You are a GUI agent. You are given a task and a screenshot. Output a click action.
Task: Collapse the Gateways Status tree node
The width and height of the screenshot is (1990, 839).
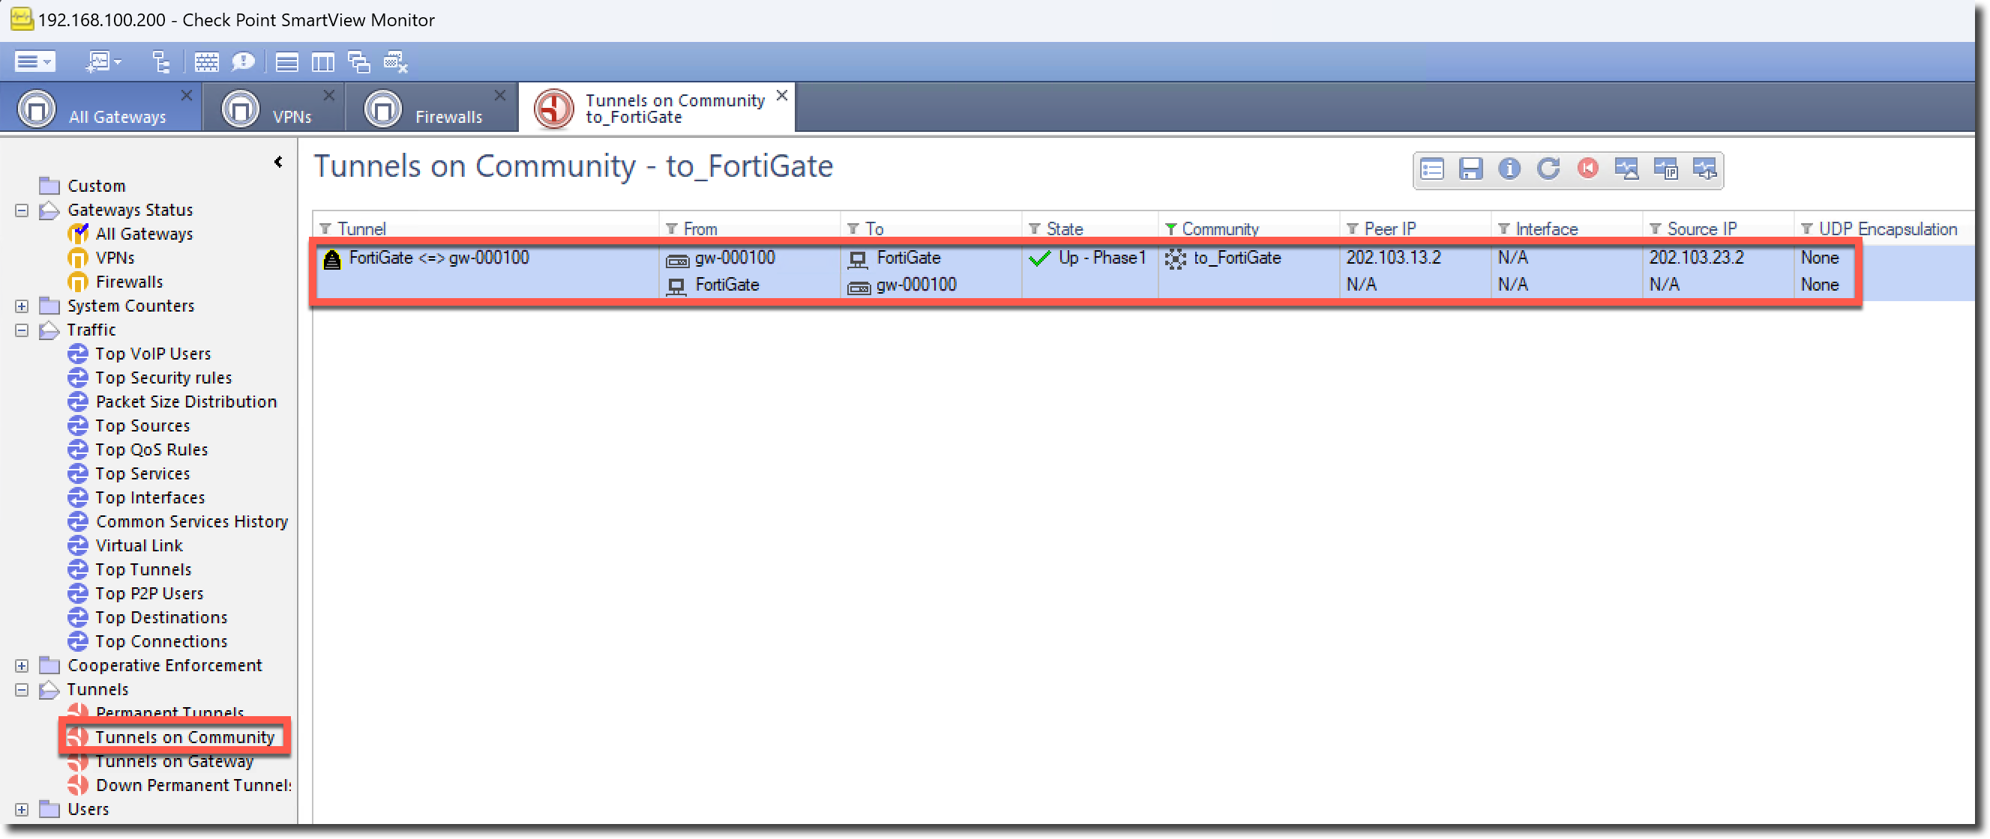click(x=22, y=210)
